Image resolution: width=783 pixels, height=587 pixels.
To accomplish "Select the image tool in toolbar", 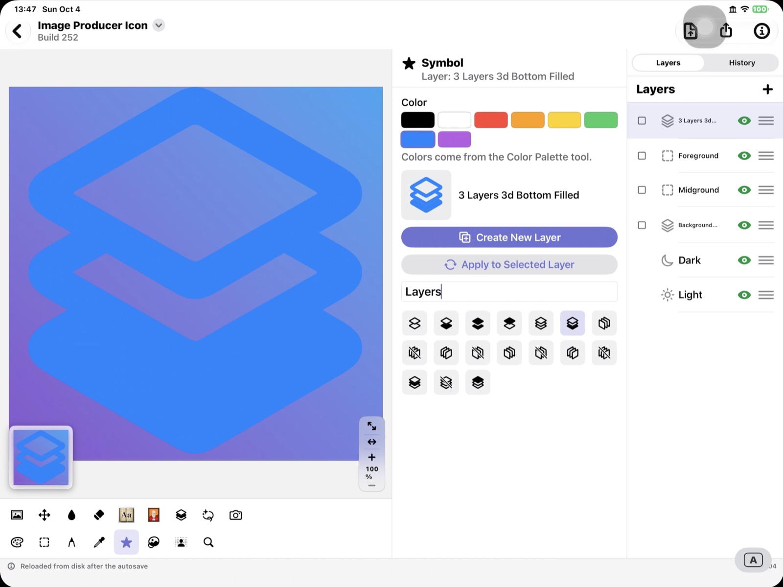I will pos(17,515).
